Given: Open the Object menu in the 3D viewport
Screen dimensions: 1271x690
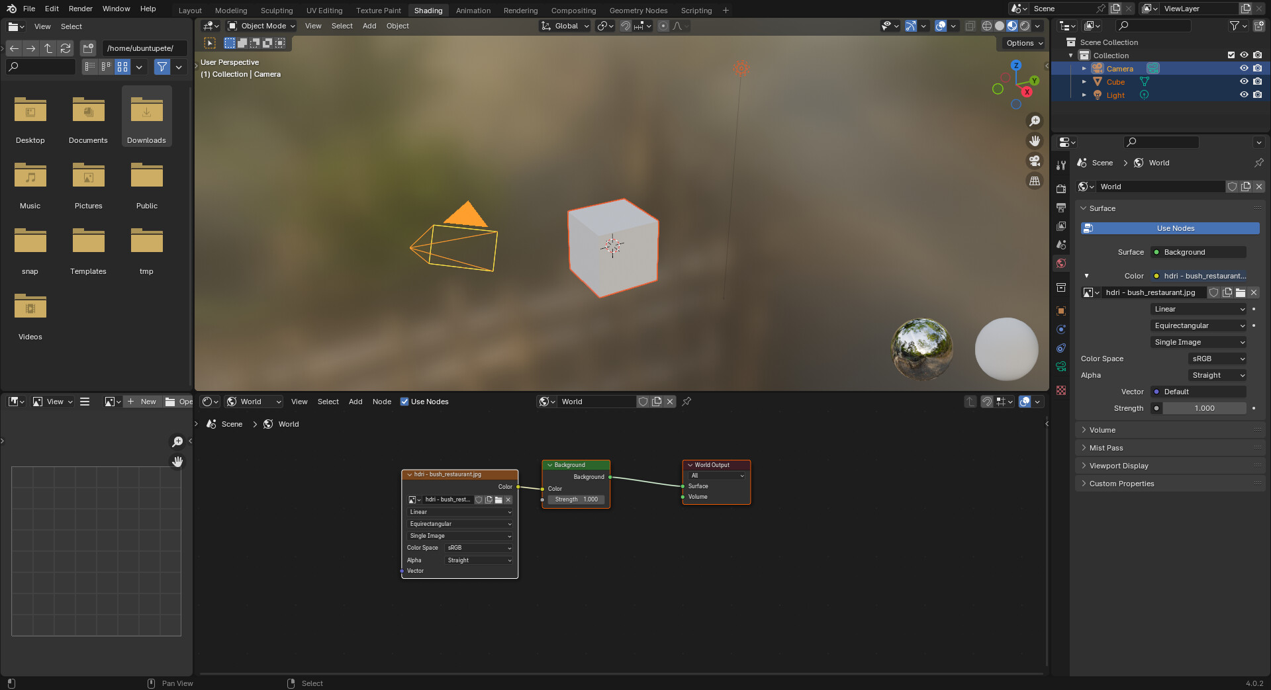Looking at the screenshot, I should [x=397, y=26].
